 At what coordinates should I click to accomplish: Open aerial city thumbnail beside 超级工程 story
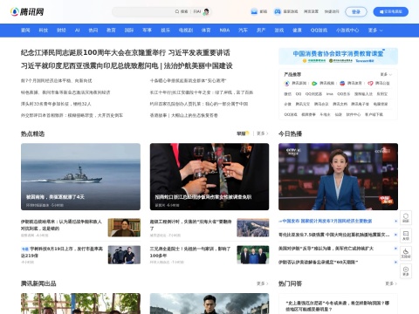coord(253,228)
